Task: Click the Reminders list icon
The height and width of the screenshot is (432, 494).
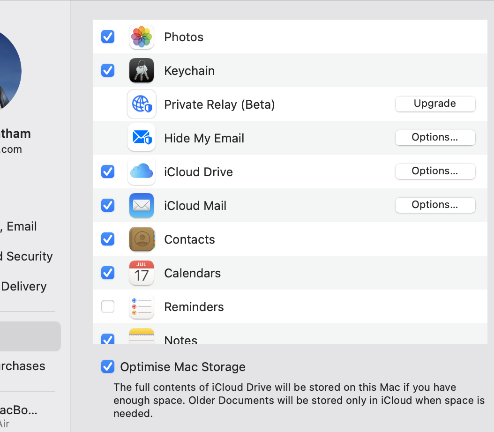Action: 142,306
